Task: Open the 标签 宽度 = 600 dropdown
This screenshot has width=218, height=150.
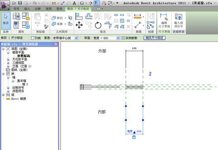Action: click(x=118, y=38)
